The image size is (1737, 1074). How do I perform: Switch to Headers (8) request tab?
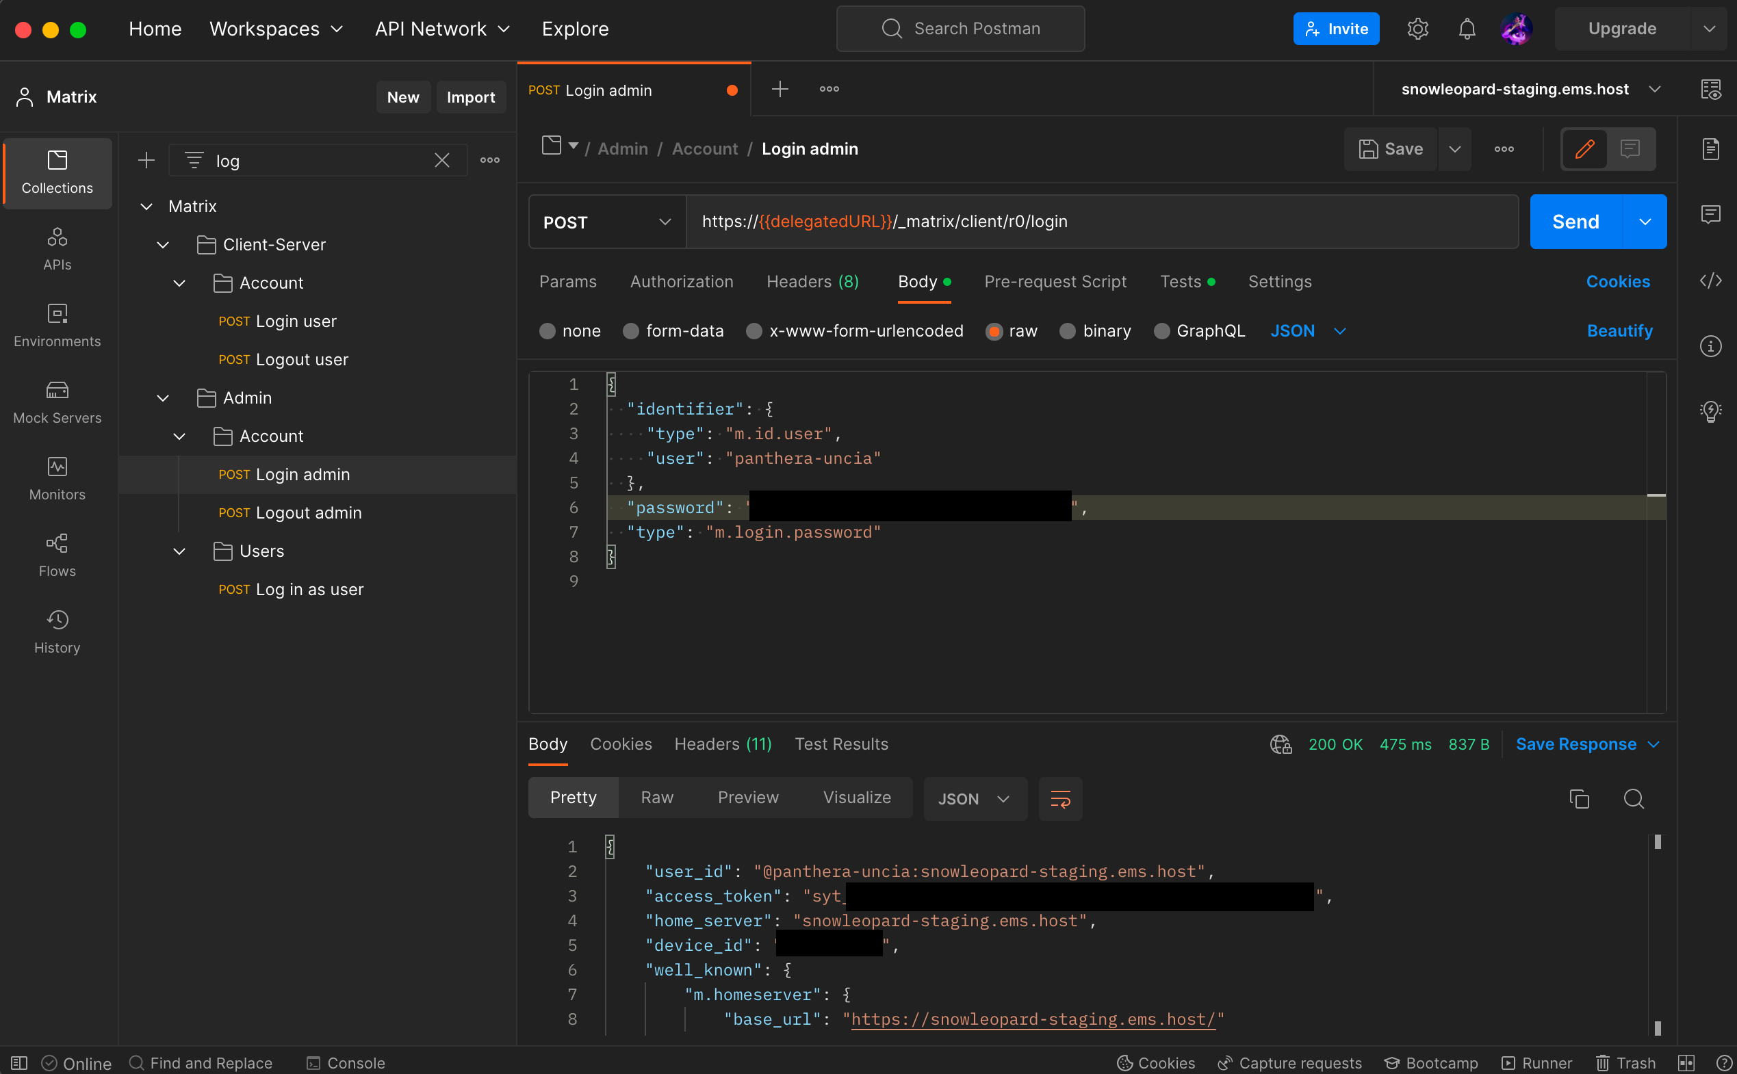pyautogui.click(x=812, y=281)
